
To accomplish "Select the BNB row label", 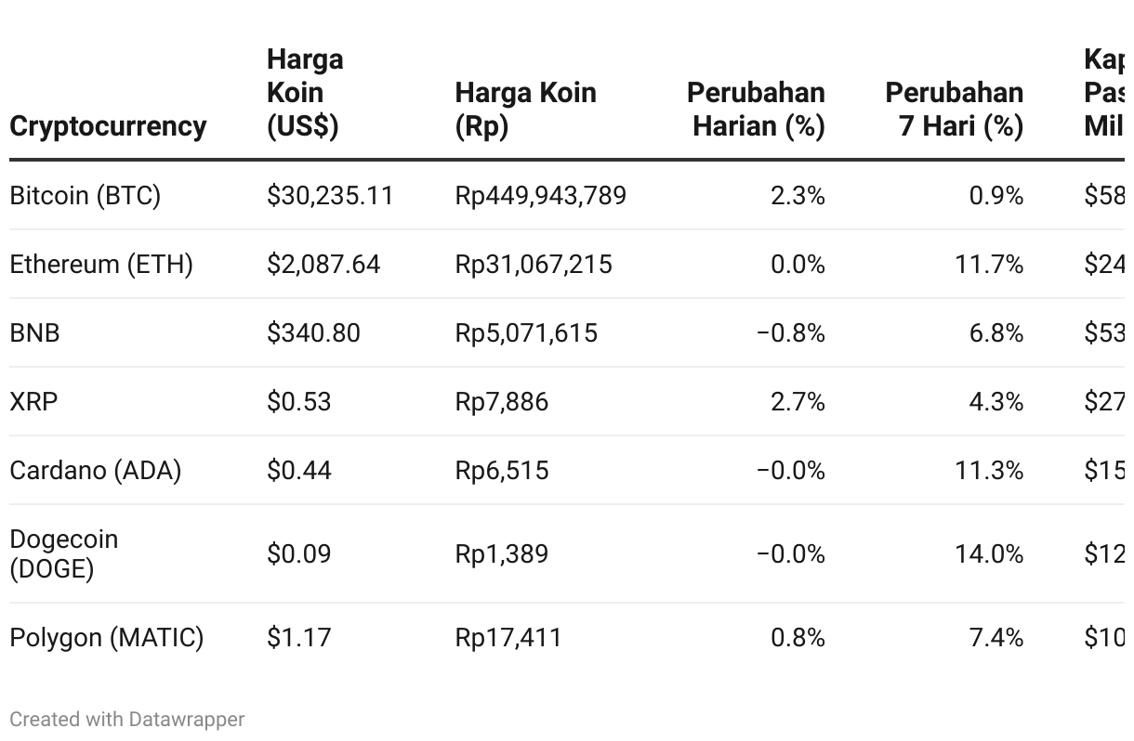I will tap(34, 333).
